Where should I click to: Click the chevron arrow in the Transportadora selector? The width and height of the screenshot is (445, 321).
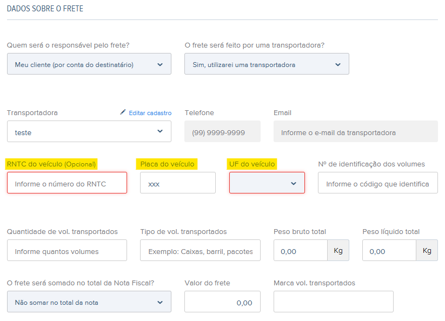click(x=160, y=131)
